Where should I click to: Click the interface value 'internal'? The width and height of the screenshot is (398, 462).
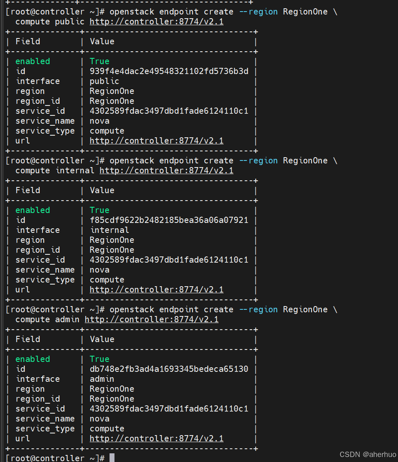coord(109,230)
